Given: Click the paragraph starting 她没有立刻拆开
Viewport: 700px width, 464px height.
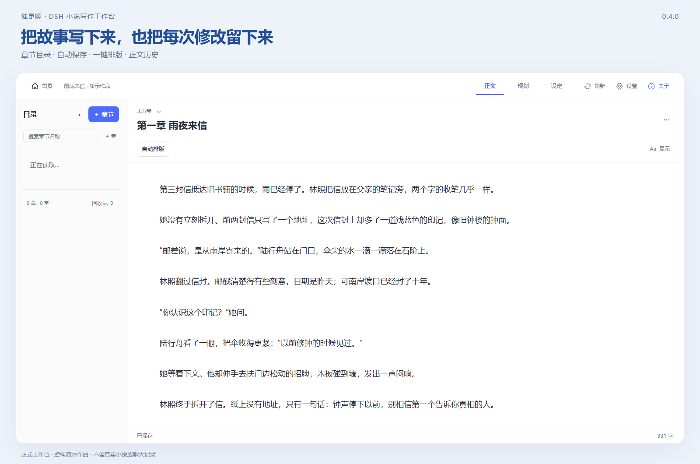Looking at the screenshot, I should [x=336, y=220].
